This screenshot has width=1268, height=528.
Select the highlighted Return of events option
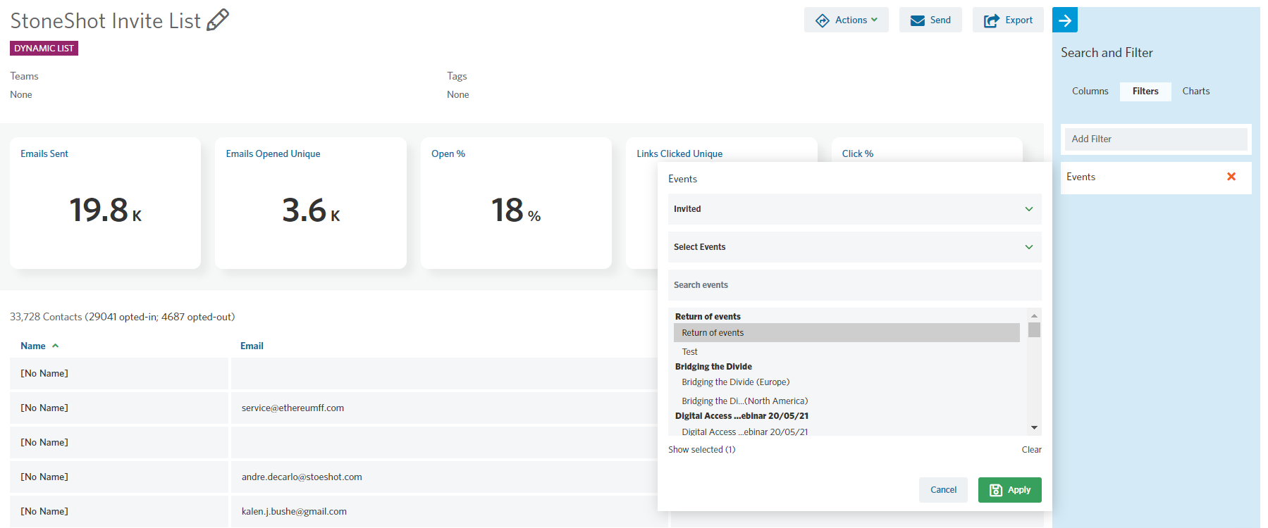click(847, 333)
